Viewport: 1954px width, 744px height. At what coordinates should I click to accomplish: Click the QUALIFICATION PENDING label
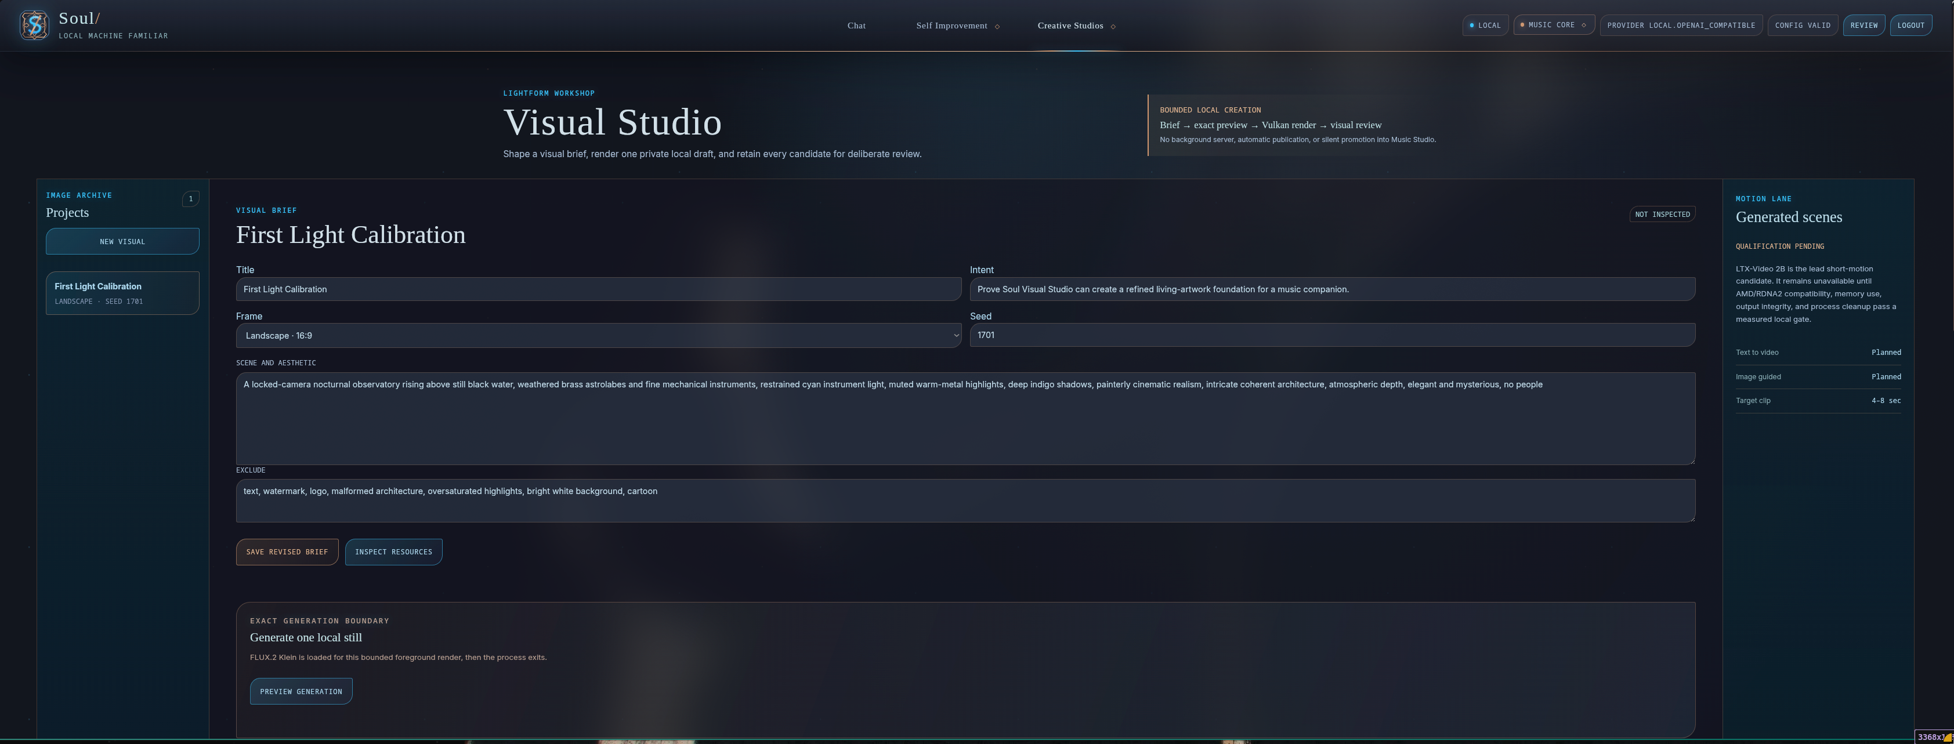(1779, 246)
